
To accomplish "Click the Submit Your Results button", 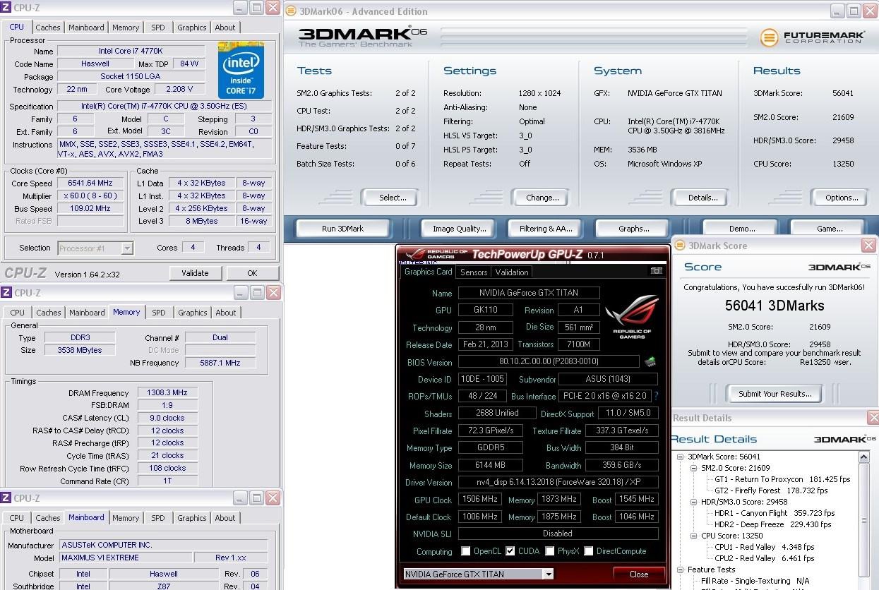I will click(775, 394).
